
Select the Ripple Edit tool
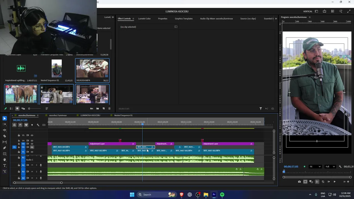(4, 130)
